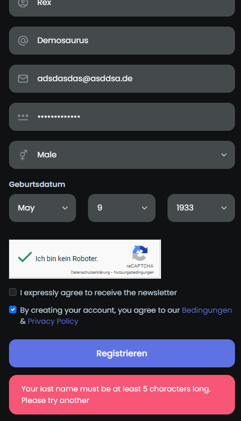Open the Nutzungsbedingungen reCAPTCHA link
The height and width of the screenshot is (421, 241).
tap(134, 272)
